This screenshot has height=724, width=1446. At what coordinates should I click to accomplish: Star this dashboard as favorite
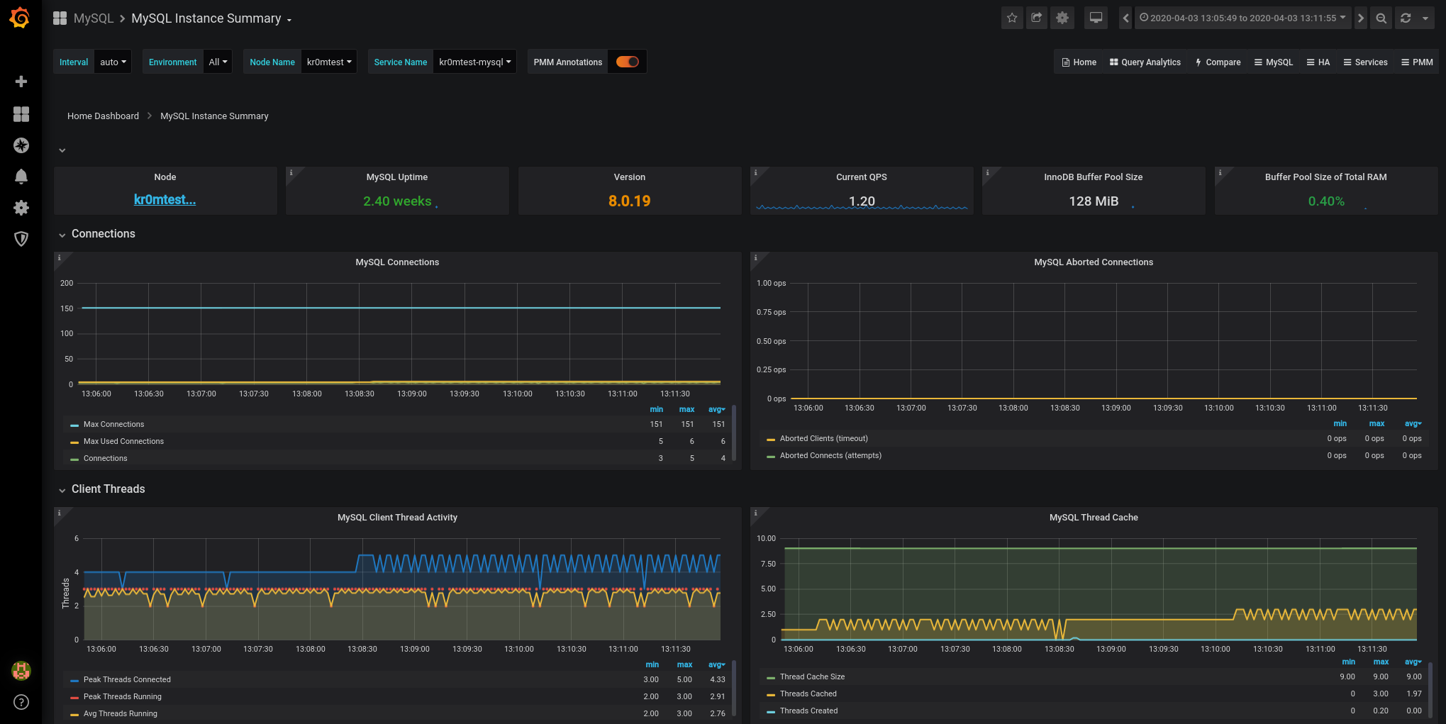click(x=1012, y=18)
